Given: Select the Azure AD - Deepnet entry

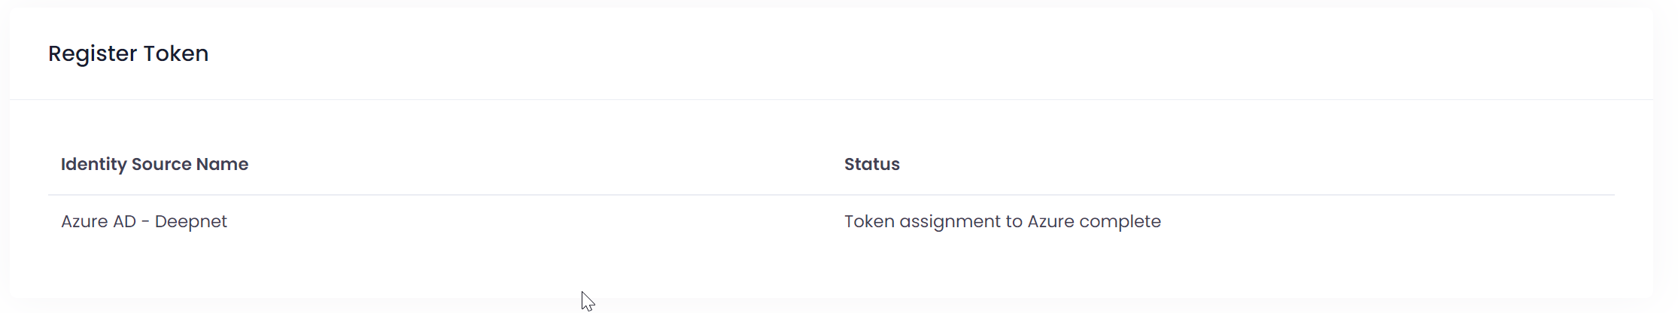Looking at the screenshot, I should coord(144,221).
